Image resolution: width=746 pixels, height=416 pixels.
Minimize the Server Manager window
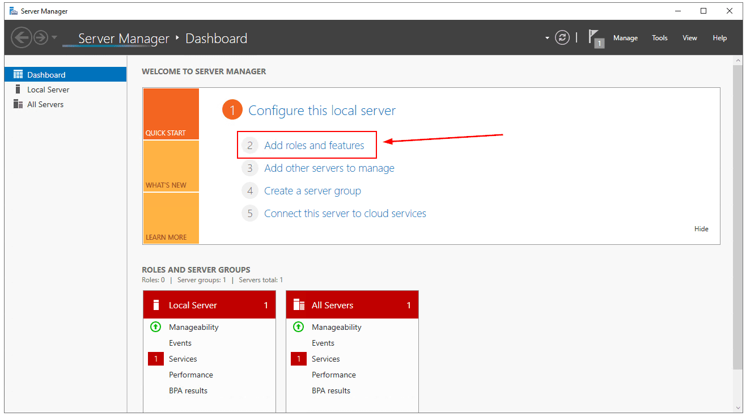pyautogui.click(x=677, y=11)
